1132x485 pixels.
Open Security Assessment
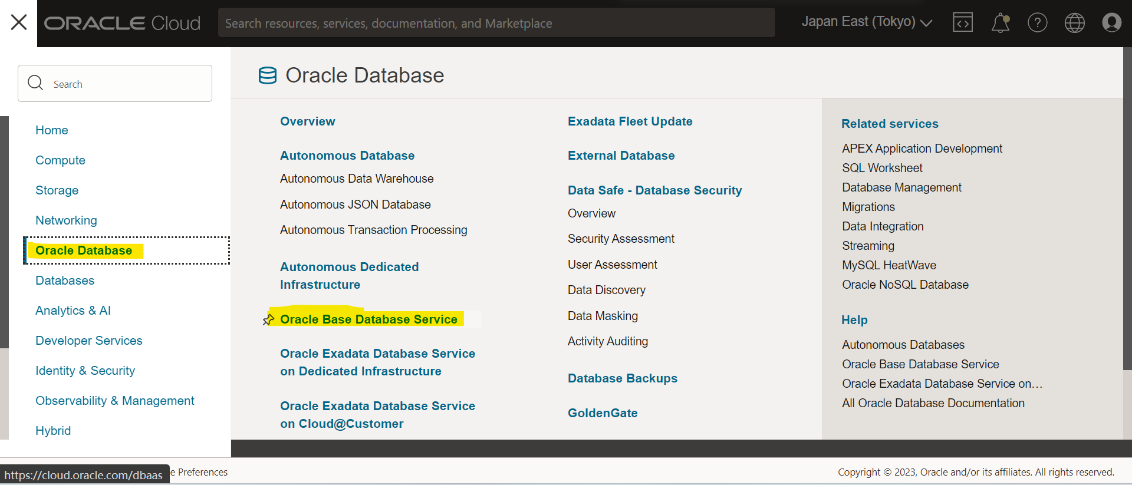click(621, 239)
